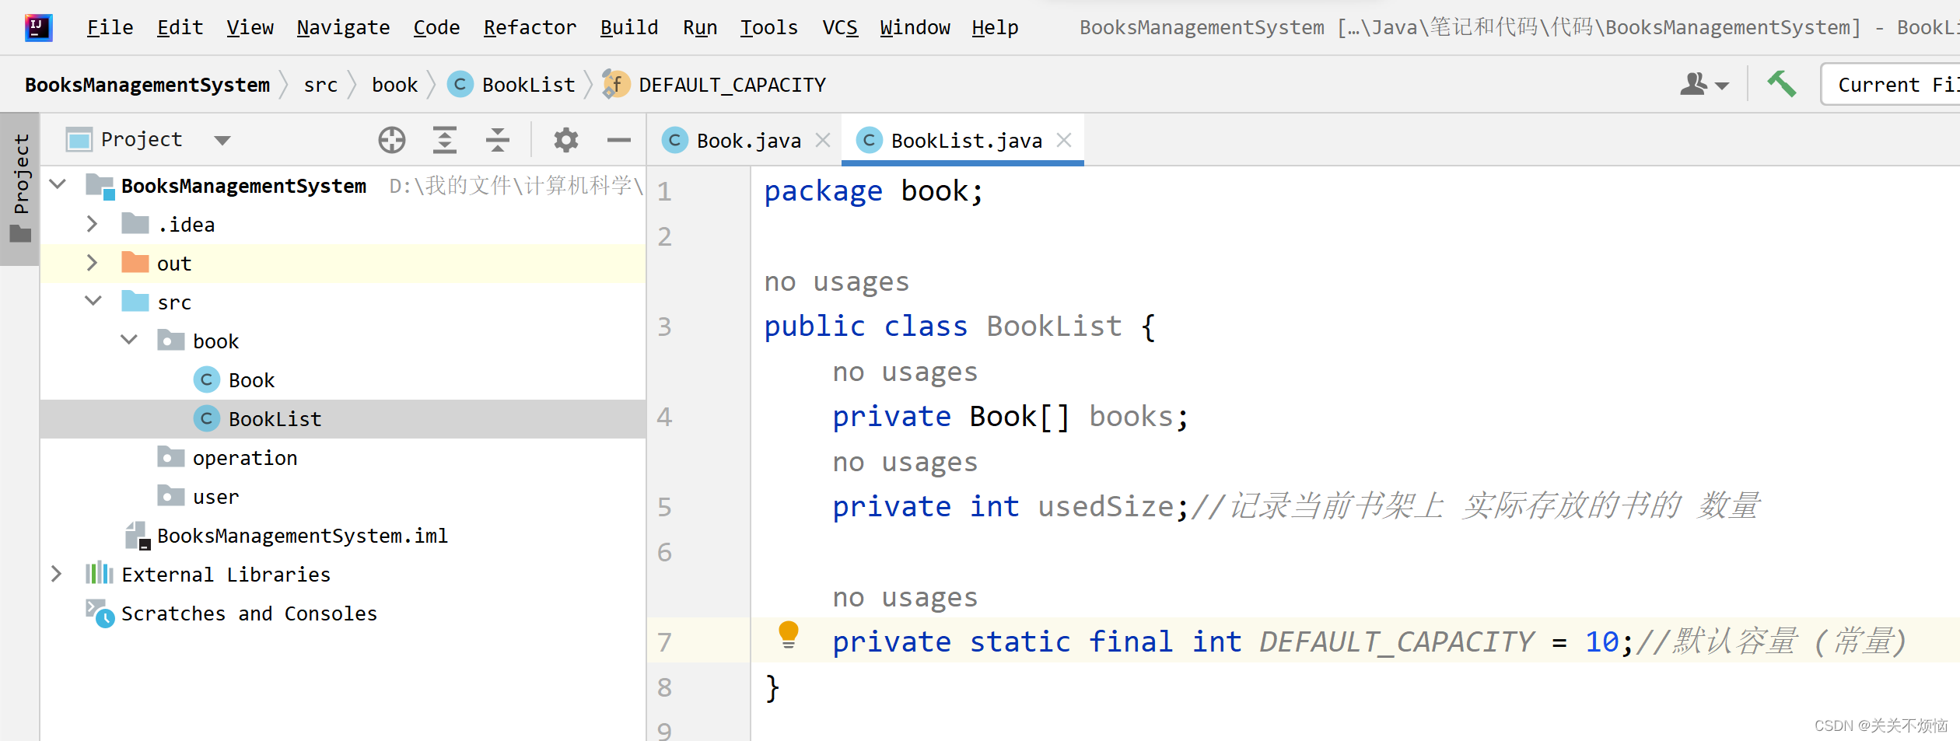The width and height of the screenshot is (1960, 741).
Task: Open the Code With Me user icon
Action: (1703, 84)
